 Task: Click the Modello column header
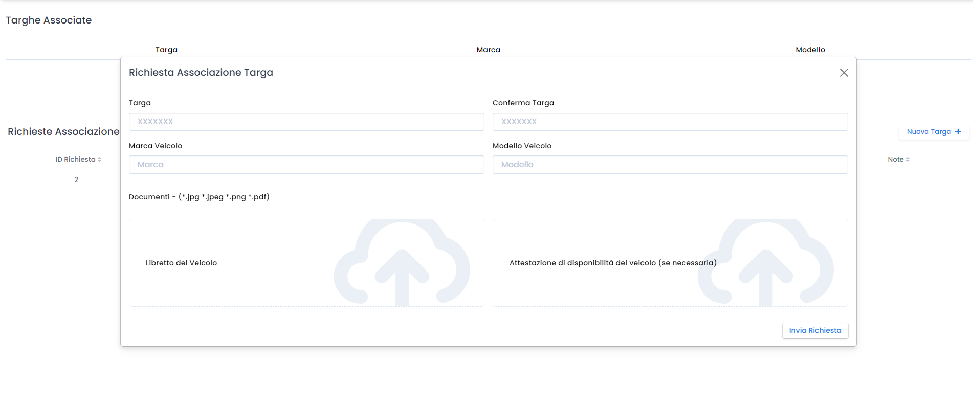click(x=810, y=50)
